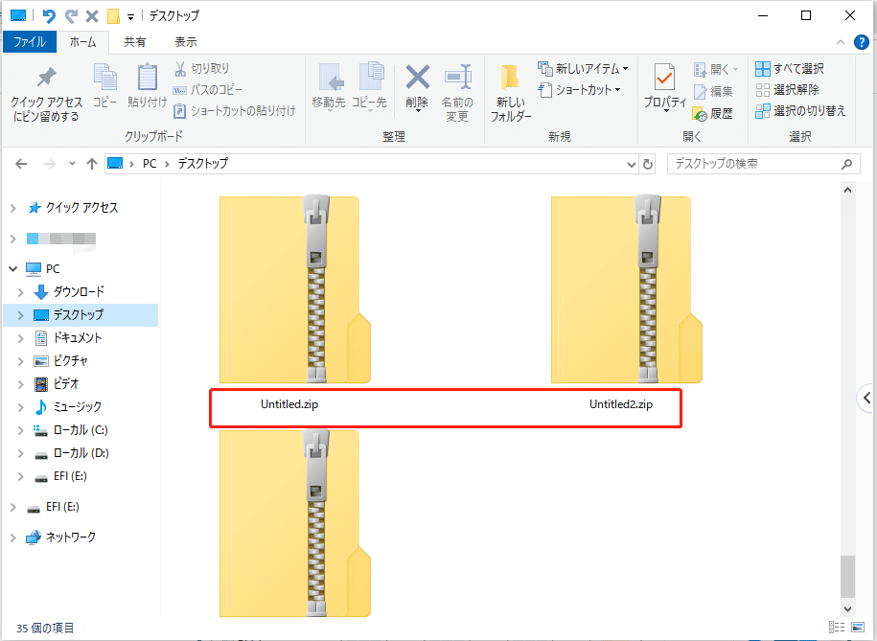Click the file list vertical scrollbar thumb

(848, 577)
